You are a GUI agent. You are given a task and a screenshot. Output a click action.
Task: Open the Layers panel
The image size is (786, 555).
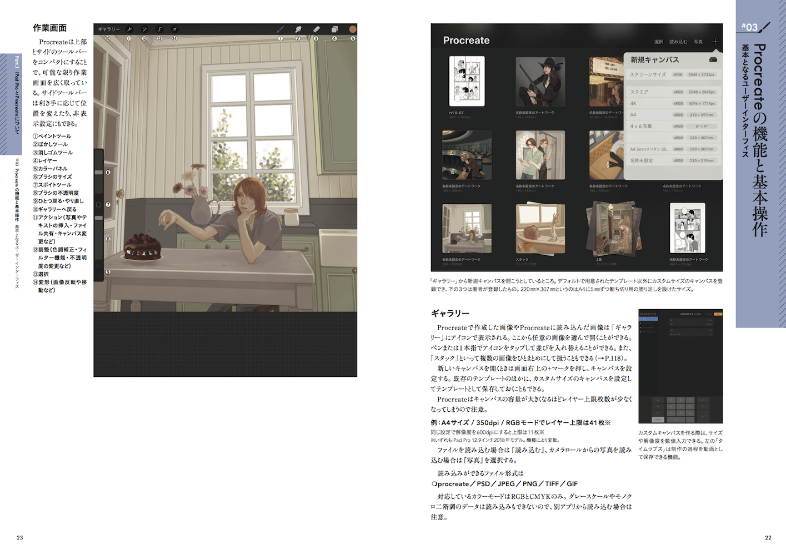pyautogui.click(x=334, y=29)
